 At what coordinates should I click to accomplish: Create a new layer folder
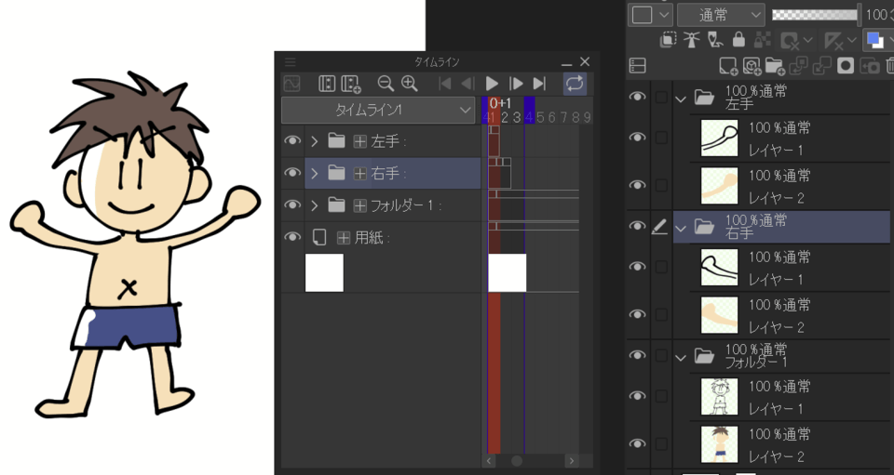776,66
